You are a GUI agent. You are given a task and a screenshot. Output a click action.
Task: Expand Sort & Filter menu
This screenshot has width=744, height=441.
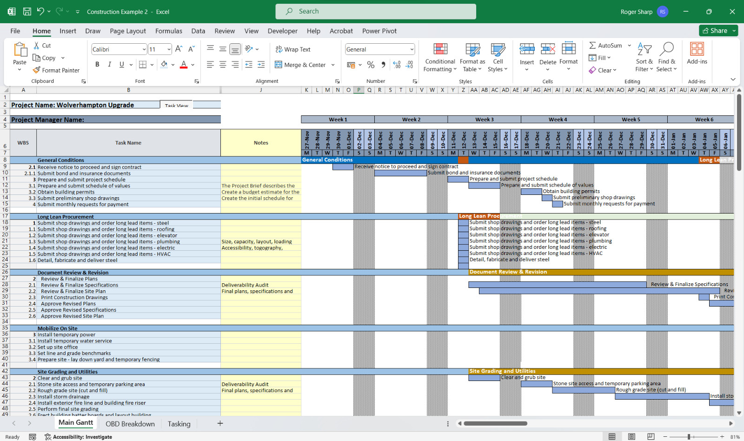644,57
